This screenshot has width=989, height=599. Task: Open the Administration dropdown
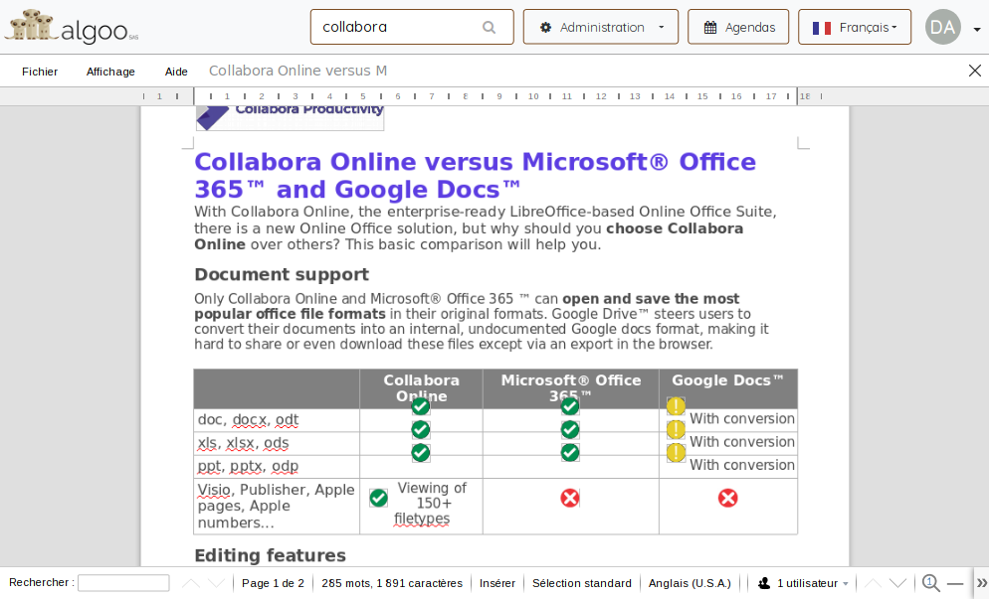[600, 27]
